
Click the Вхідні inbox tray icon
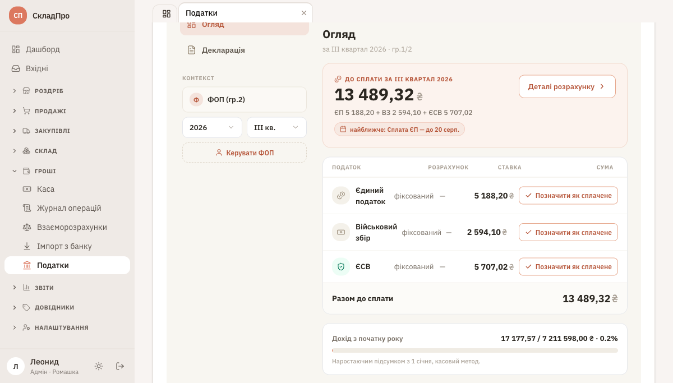16,68
